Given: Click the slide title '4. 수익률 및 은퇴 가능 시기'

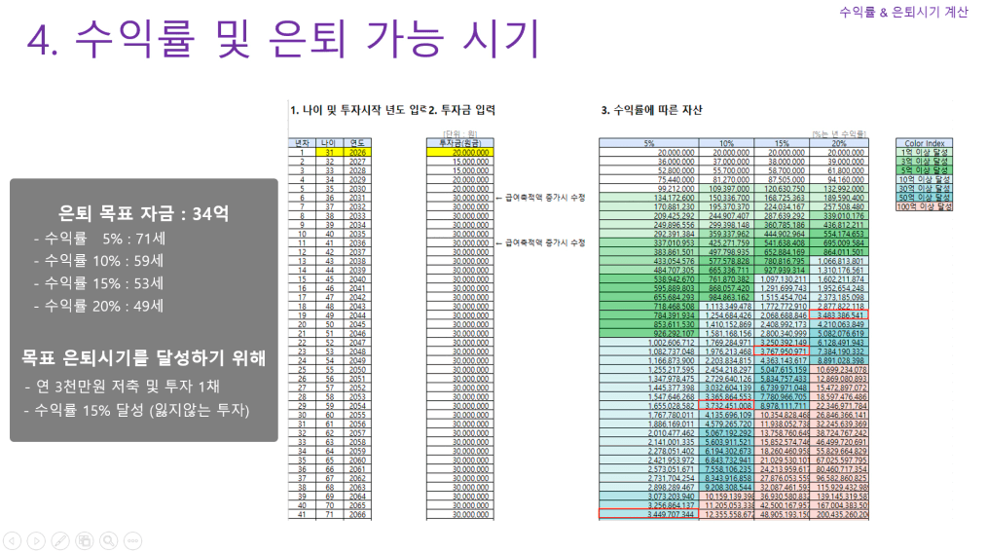Looking at the screenshot, I should 283,39.
